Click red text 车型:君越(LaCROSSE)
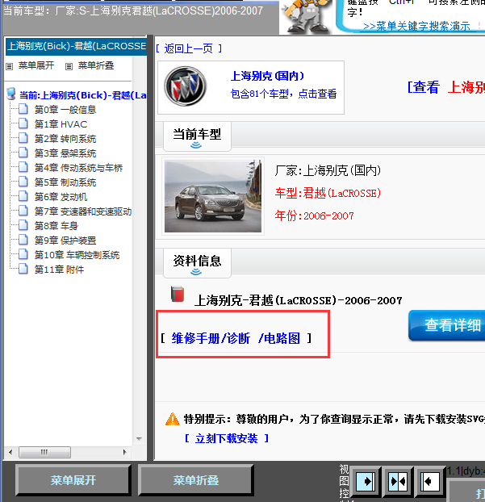Image resolution: width=485 pixels, height=502 pixels. (x=328, y=193)
